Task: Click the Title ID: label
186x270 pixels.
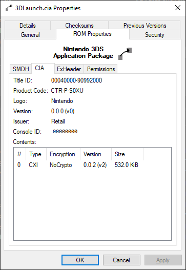Action: click(23, 80)
